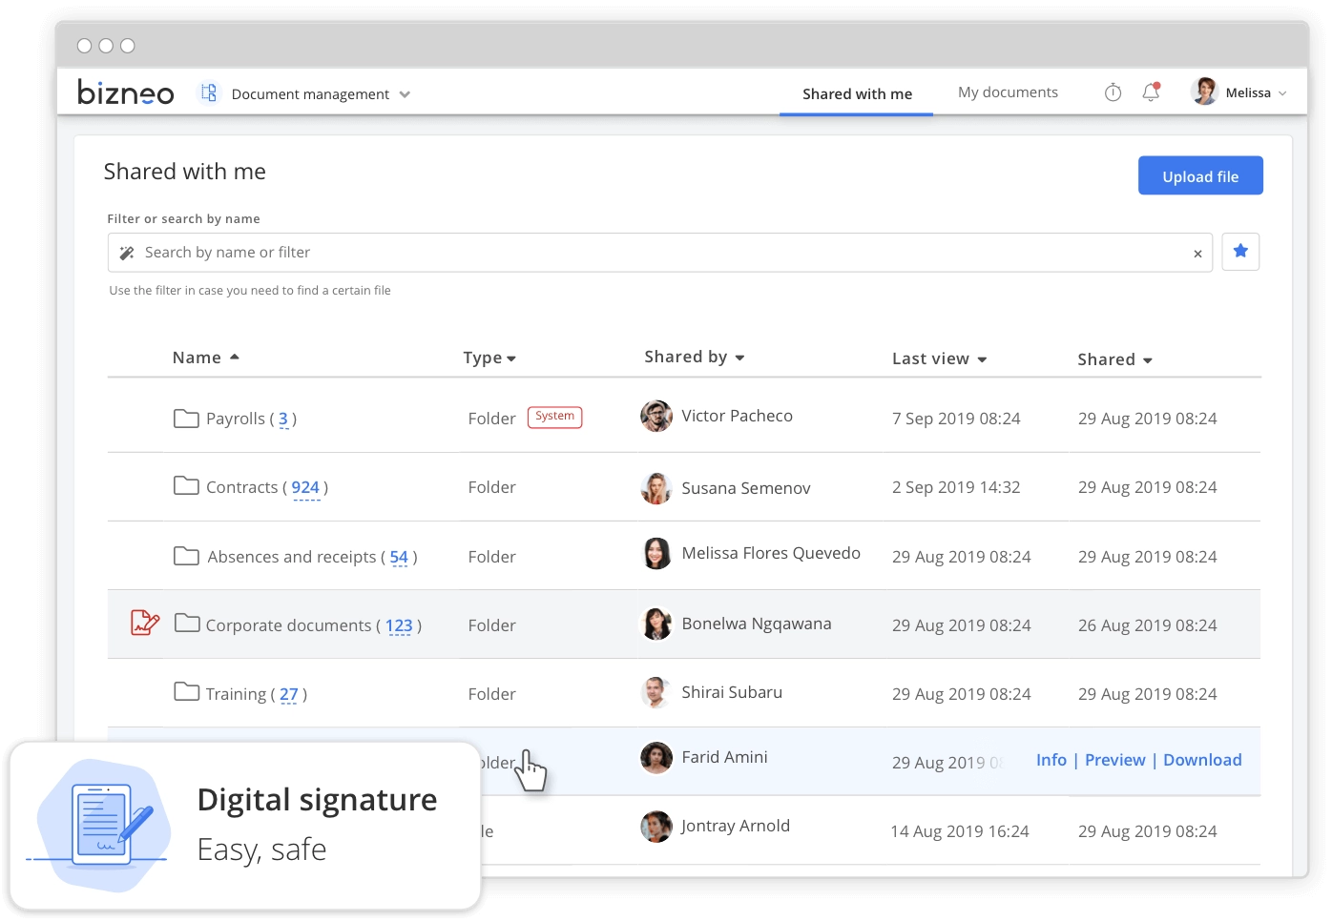Click the Document management module icon
Viewport: 1332px width, 921px height.
(x=209, y=92)
